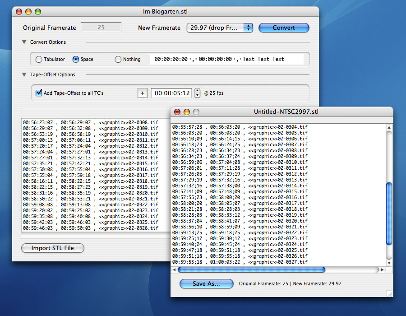Click the scroll up arrow in output window
The height and width of the screenshot is (316, 406).
click(x=389, y=127)
